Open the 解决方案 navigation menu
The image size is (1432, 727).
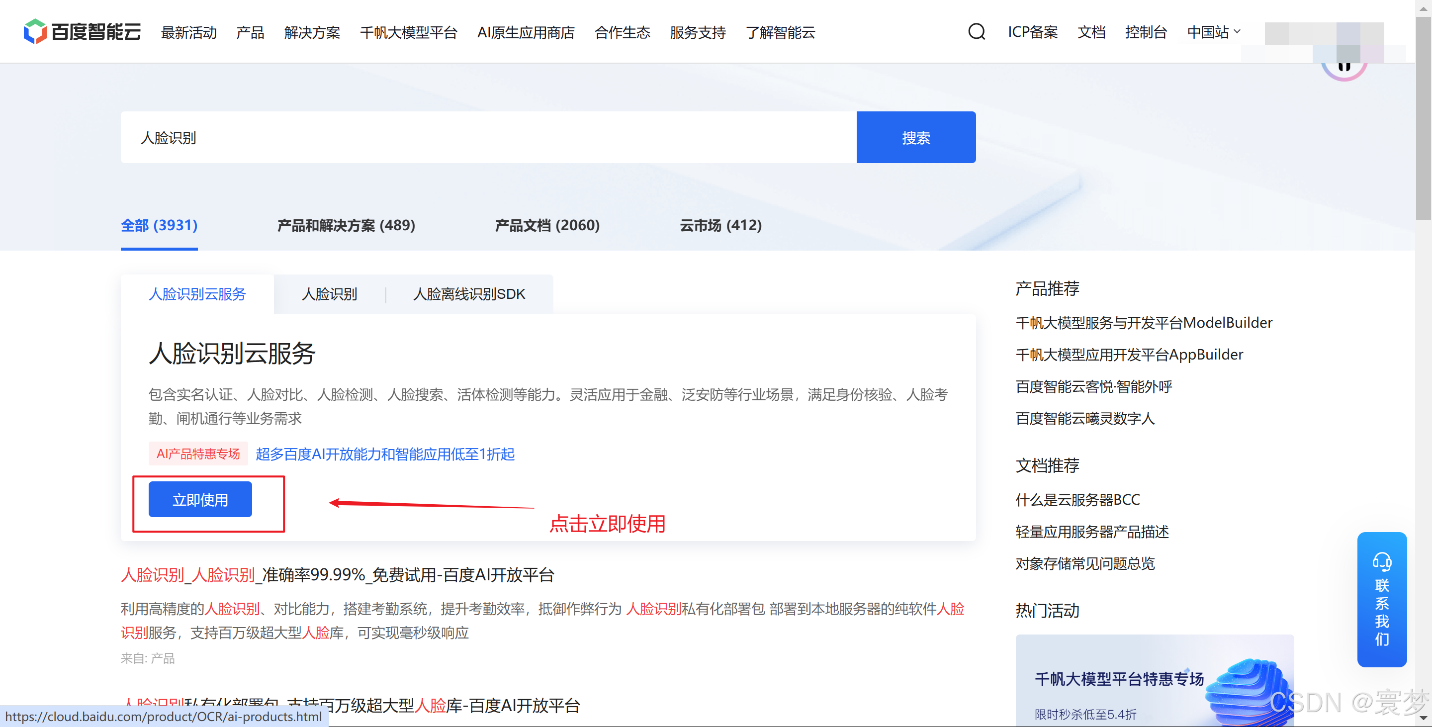312,33
